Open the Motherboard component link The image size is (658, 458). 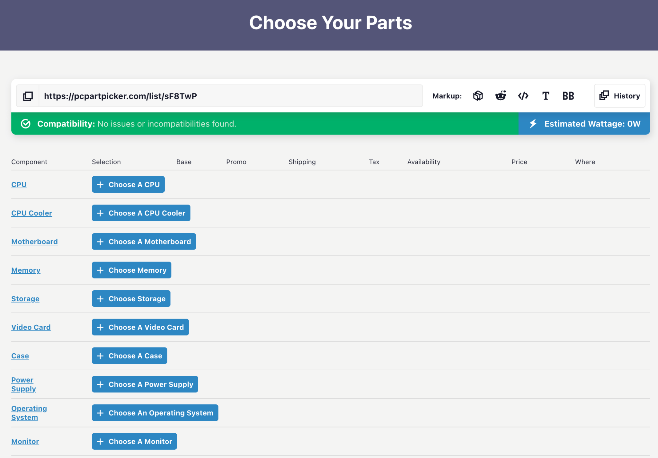pyautogui.click(x=34, y=242)
